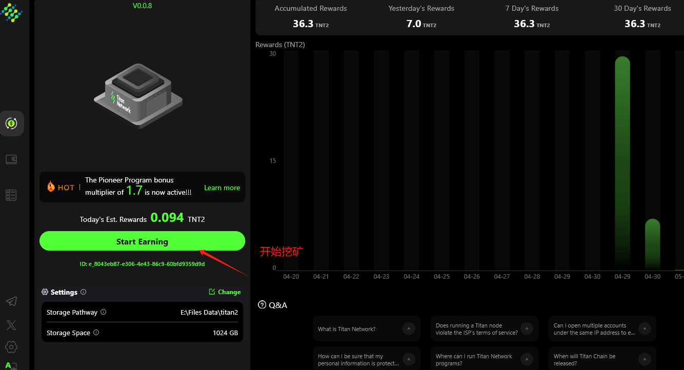Screen dimensions: 684x370
Task: Expand 'What is Titan Network?' question
Action: tap(367, 329)
